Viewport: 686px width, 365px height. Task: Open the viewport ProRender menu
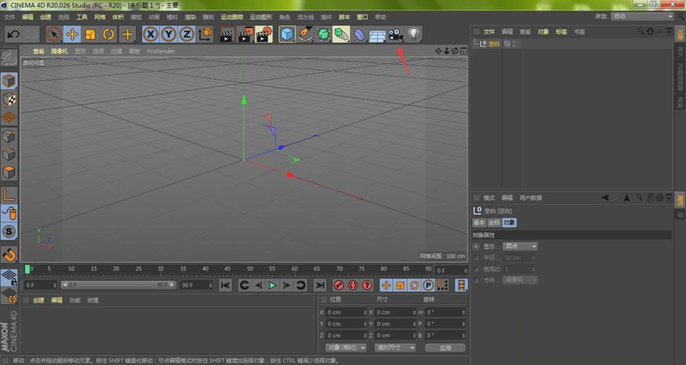(161, 51)
